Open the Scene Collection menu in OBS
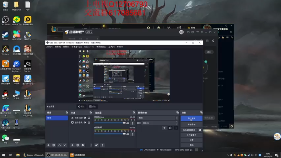 pyautogui.click(x=101, y=47)
